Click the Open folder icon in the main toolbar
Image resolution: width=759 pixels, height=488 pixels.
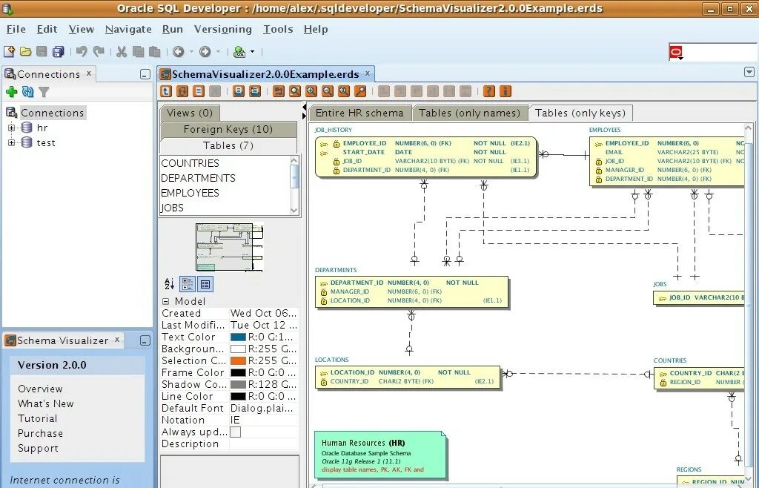click(26, 51)
